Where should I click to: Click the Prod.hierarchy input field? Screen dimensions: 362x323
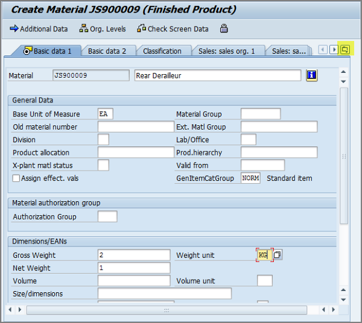point(279,152)
